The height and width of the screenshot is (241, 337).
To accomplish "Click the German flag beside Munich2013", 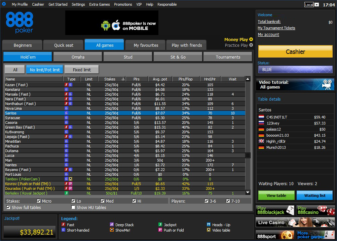I will tap(261, 147).
